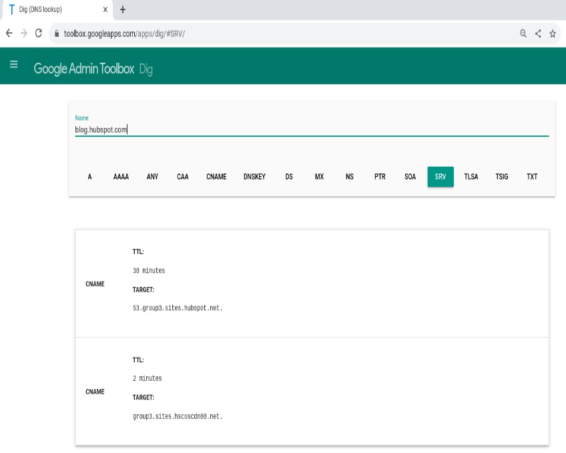Select the Dig (DNS lookup) tab
Image resolution: width=566 pixels, height=453 pixels.
click(x=58, y=10)
